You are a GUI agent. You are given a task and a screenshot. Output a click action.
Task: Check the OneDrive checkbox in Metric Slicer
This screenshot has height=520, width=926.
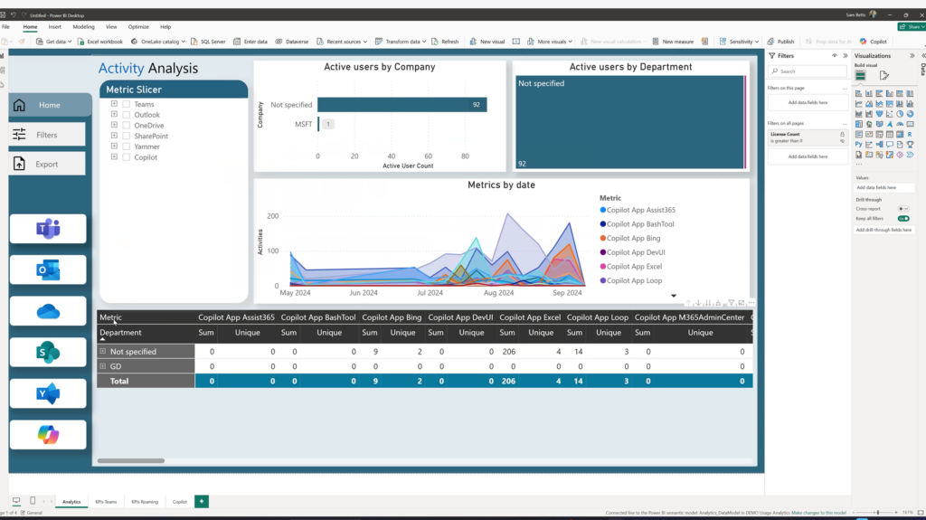point(126,126)
